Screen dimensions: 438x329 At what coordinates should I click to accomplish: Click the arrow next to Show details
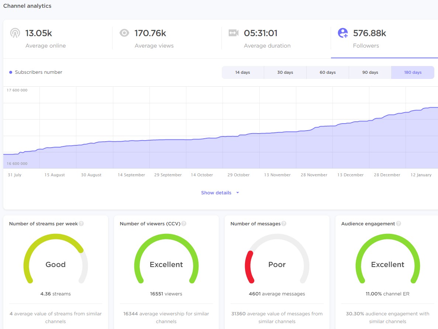238,193
